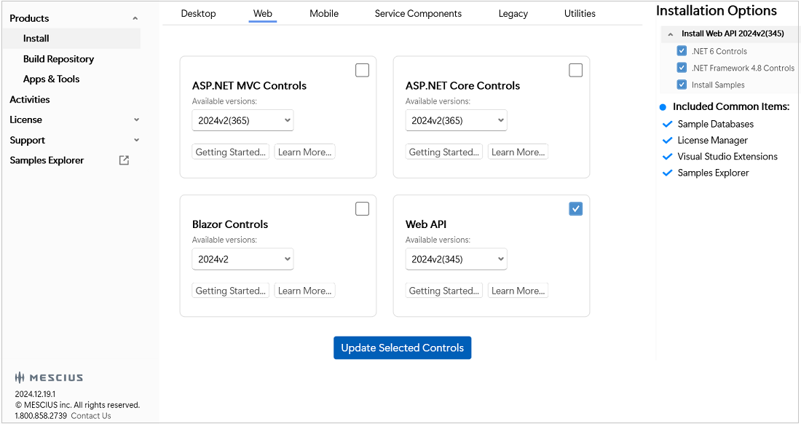Image resolution: width=801 pixels, height=424 pixels.
Task: Click Getting Started for ASP.NET Core Controls
Action: click(443, 152)
